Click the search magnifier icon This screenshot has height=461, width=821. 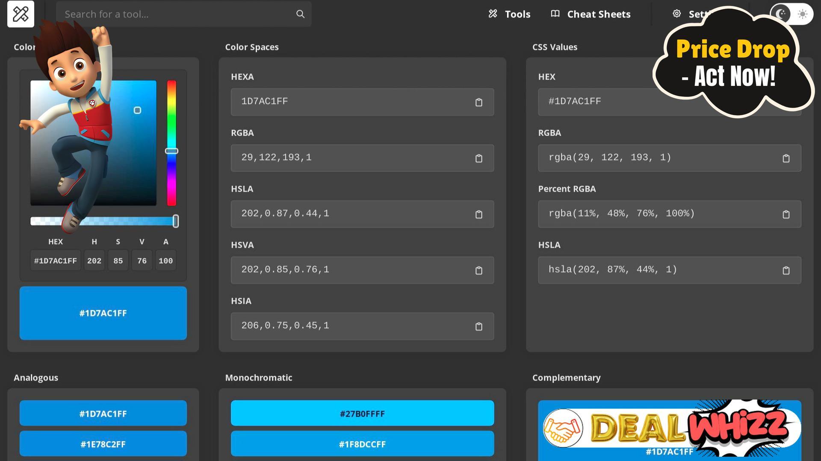[x=300, y=14]
